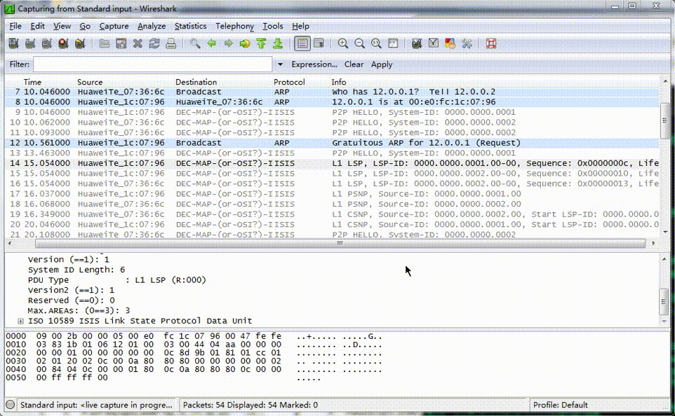Edit display filters from the toolbar
The image size is (675, 416).
click(x=434, y=43)
